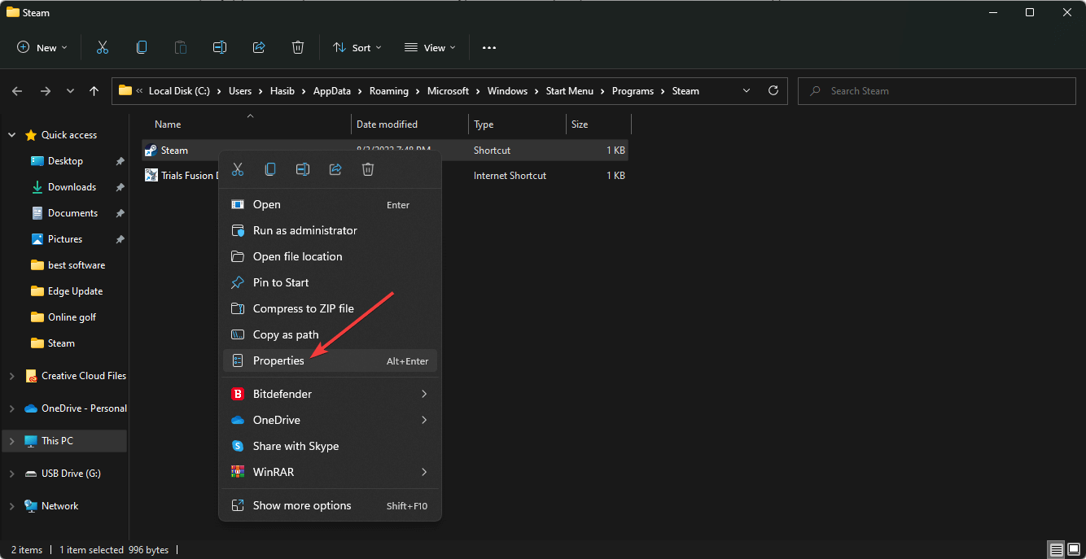1086x559 pixels.
Task: Expand the Network tree node
Action: pyautogui.click(x=12, y=506)
